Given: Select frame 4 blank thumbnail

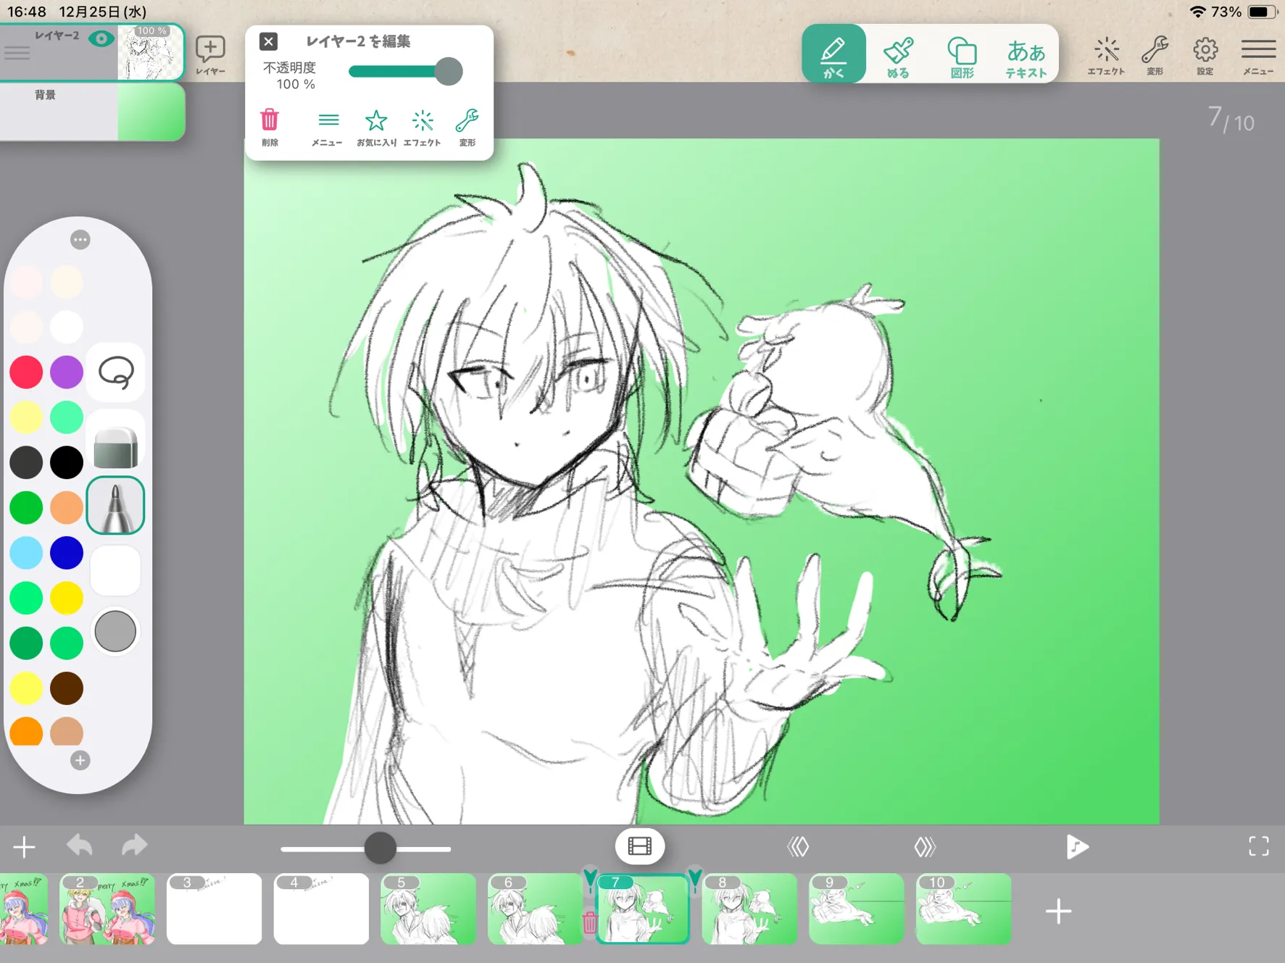Looking at the screenshot, I should (x=322, y=909).
